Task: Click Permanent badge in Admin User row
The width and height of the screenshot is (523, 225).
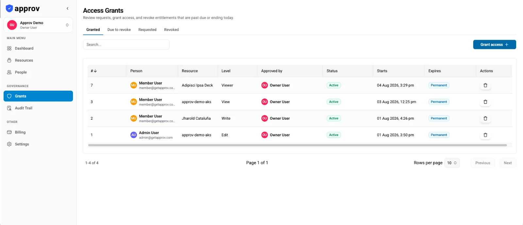Action: [x=439, y=135]
